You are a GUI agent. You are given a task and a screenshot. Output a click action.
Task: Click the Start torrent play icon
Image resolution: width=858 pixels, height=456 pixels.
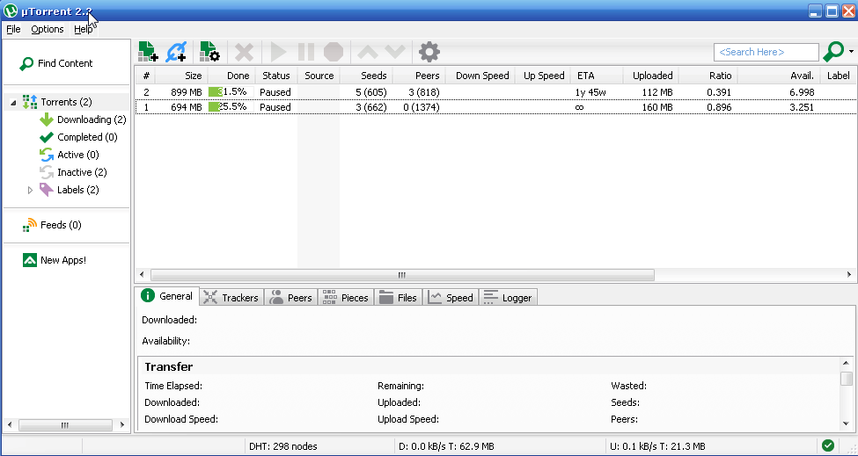pos(278,53)
